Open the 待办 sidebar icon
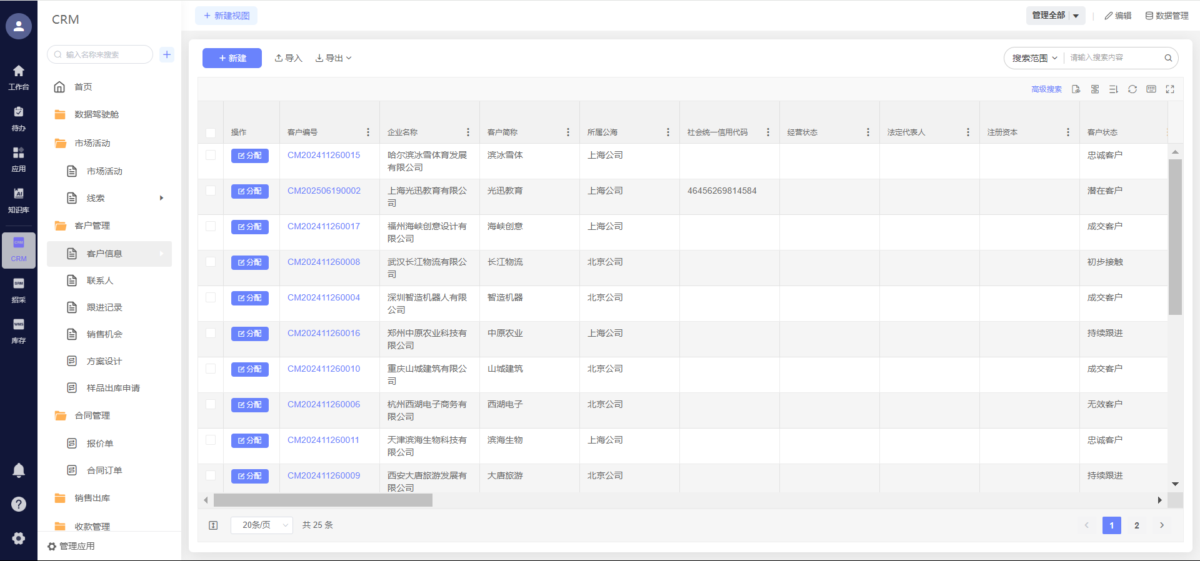 click(19, 118)
